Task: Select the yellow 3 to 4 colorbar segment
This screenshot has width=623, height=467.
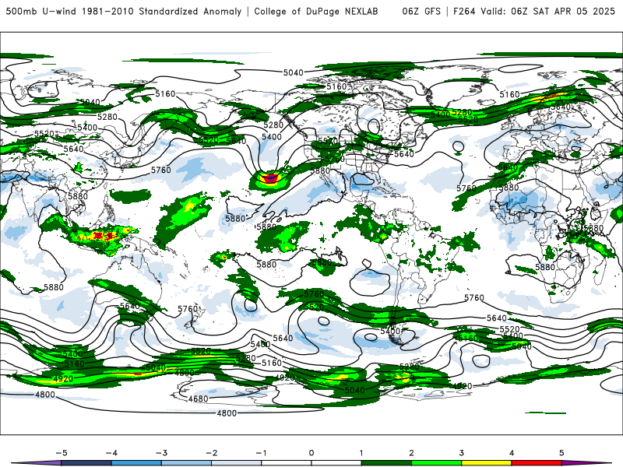Action: [x=486, y=463]
